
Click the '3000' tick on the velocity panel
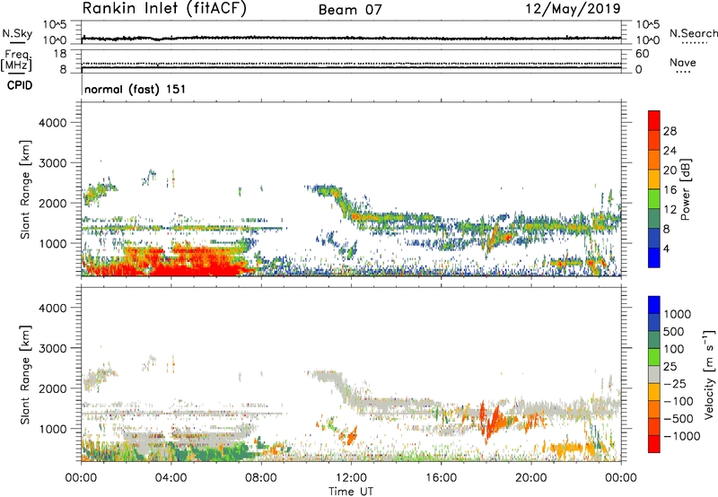(x=53, y=348)
